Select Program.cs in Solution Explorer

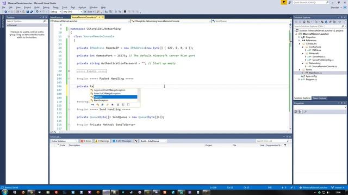coord(311,80)
